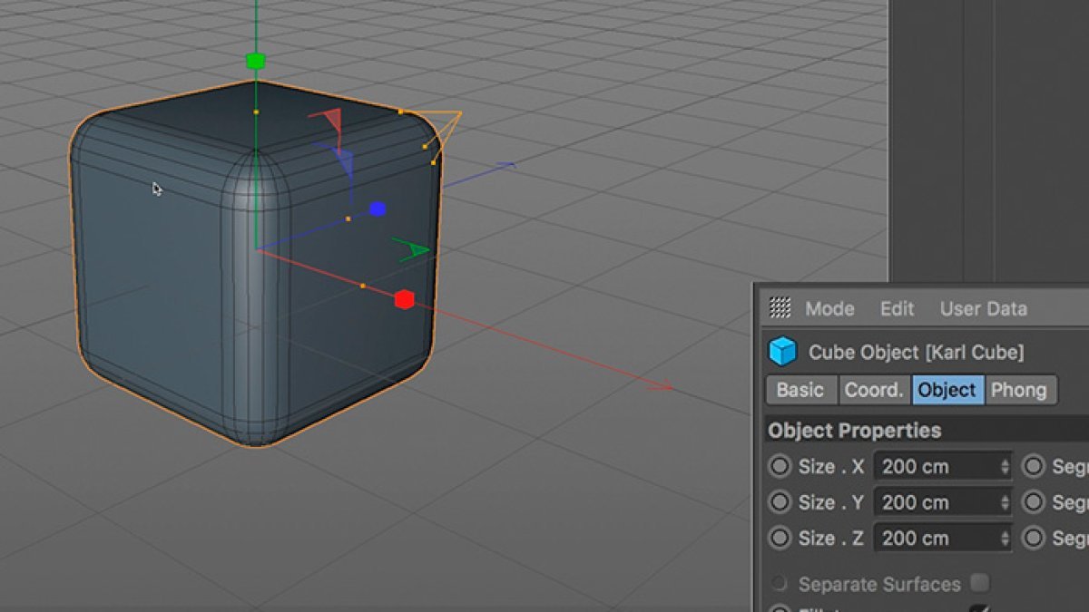1089x612 pixels.
Task: Open the Phong tab
Action: [1020, 390]
